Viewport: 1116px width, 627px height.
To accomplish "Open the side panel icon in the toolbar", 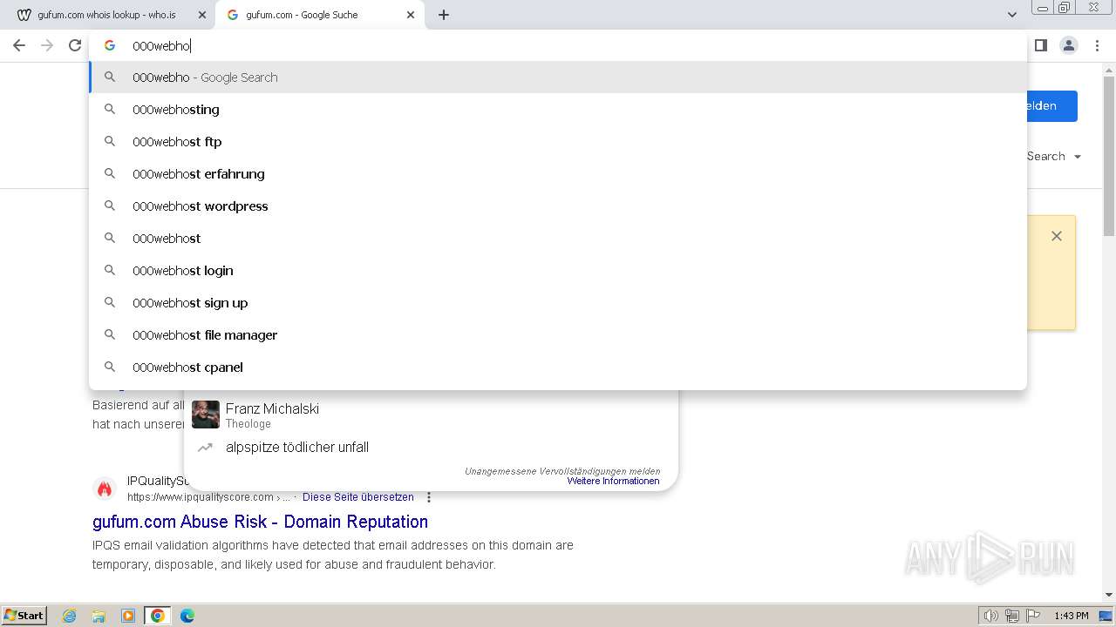I will (x=1041, y=45).
